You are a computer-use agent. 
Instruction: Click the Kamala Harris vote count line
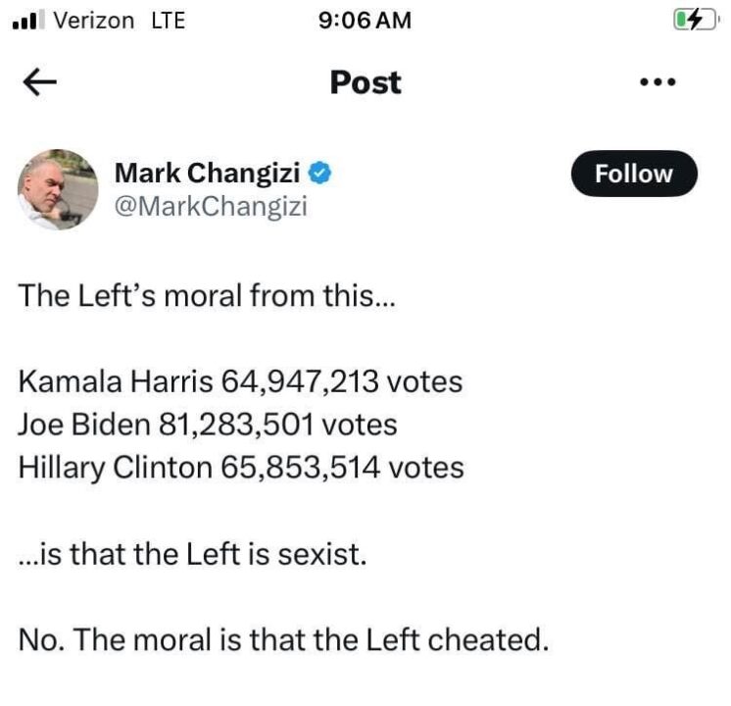[240, 382]
